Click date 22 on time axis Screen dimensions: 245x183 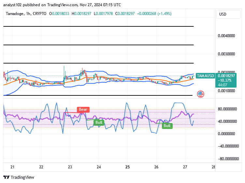[x=41, y=167]
